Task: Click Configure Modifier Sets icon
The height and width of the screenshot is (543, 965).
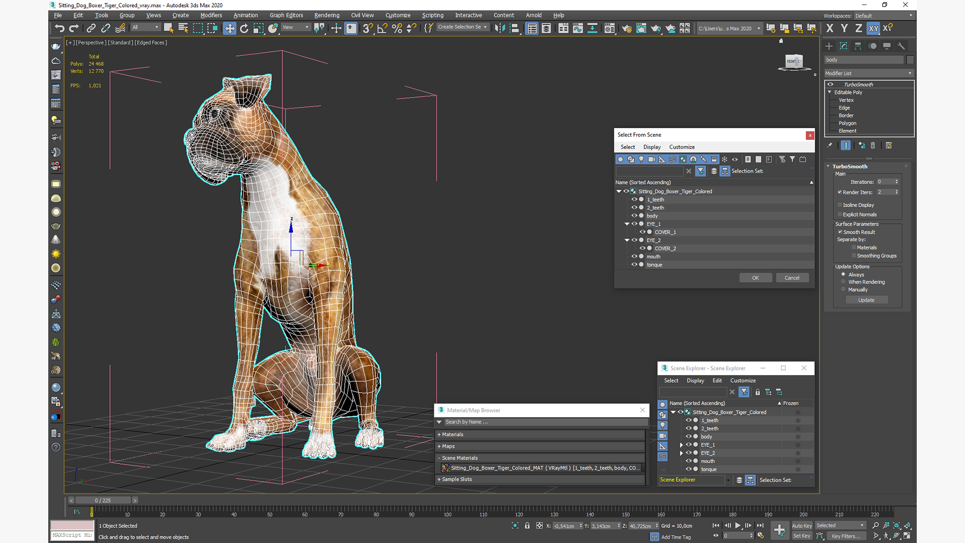Action: click(x=889, y=145)
